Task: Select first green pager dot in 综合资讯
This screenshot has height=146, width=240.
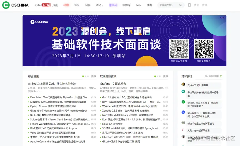Action: click(x=83, y=76)
